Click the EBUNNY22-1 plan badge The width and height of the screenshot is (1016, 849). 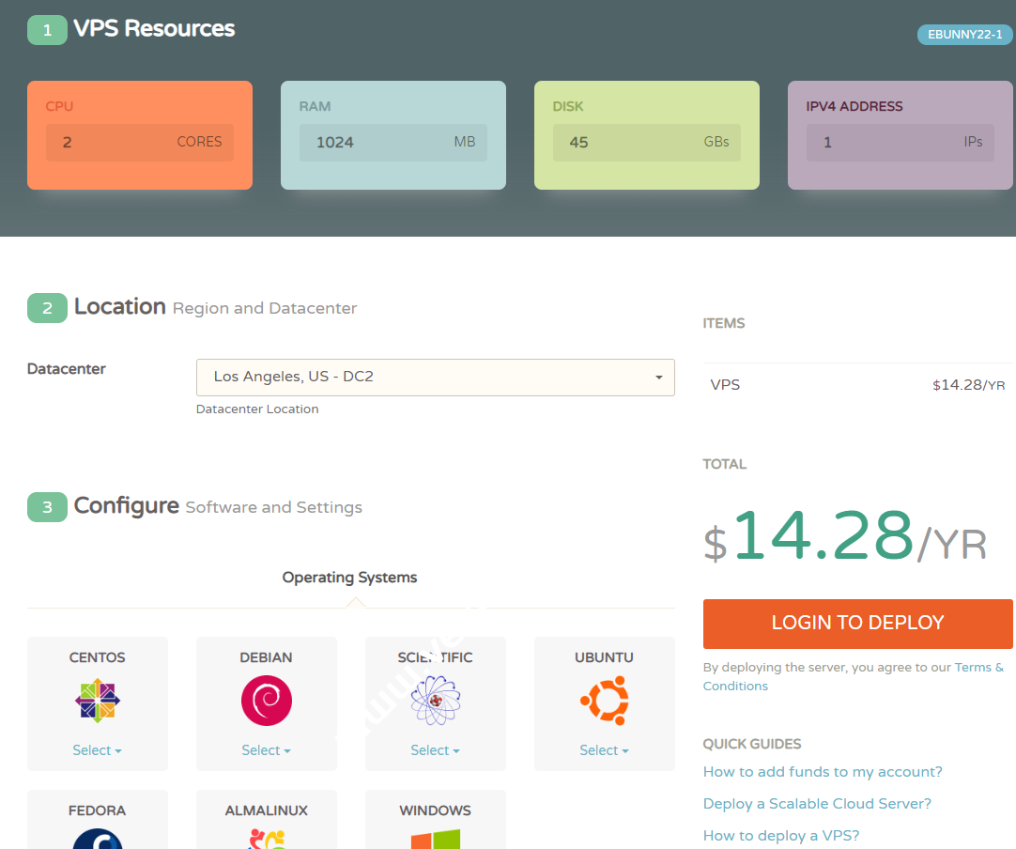tap(964, 35)
